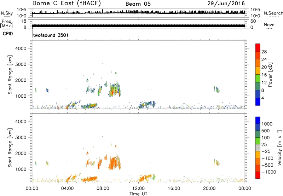283x196 pixels.
Task: Click the "Time UT" axis title
Action: [138, 194]
